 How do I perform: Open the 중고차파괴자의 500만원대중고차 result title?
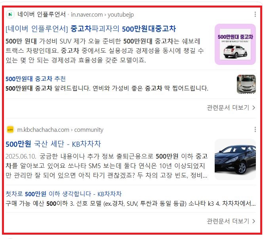[x=91, y=29]
